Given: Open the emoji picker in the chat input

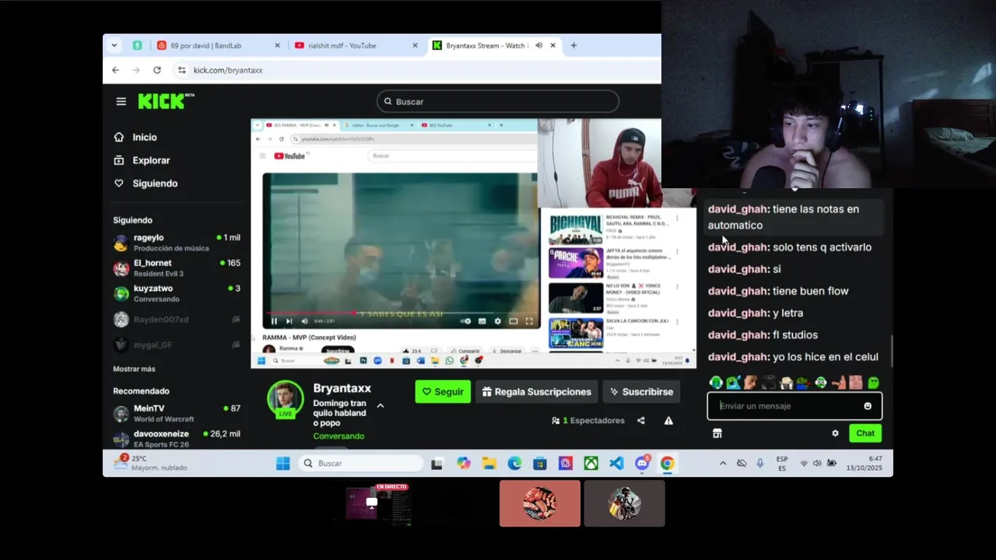Looking at the screenshot, I should (x=868, y=406).
